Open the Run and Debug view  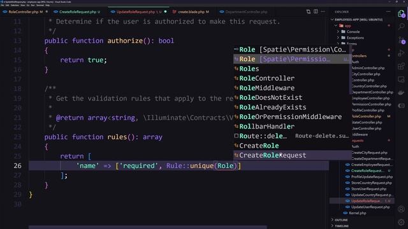(401, 53)
